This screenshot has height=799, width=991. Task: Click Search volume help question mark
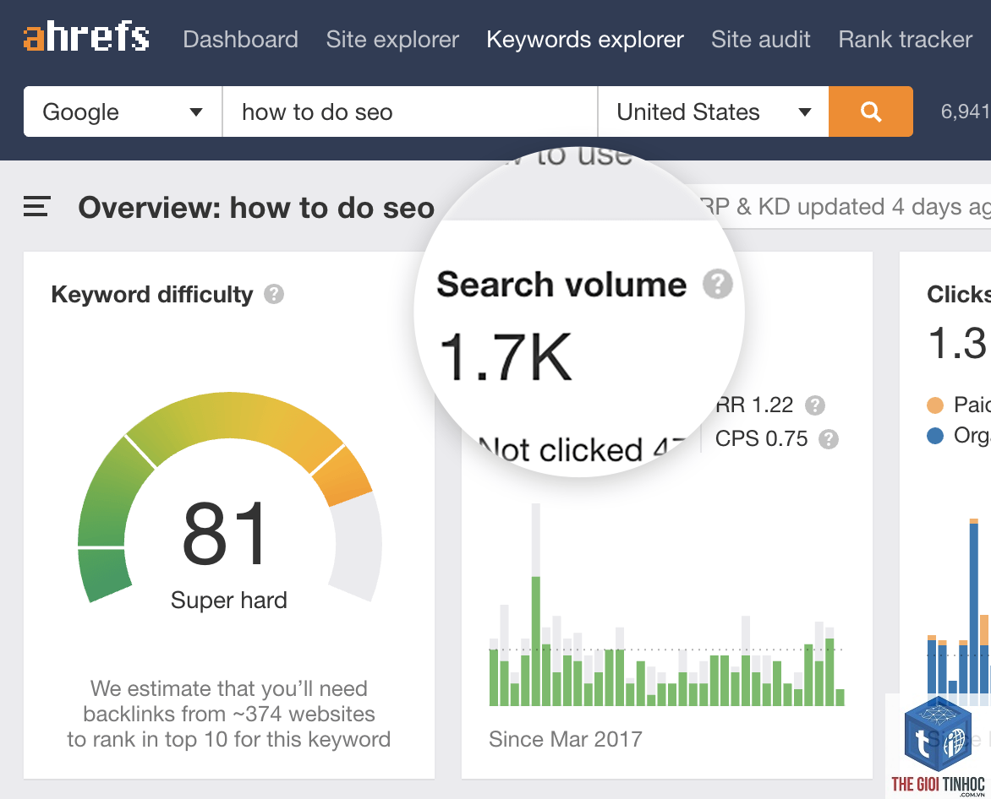(718, 284)
